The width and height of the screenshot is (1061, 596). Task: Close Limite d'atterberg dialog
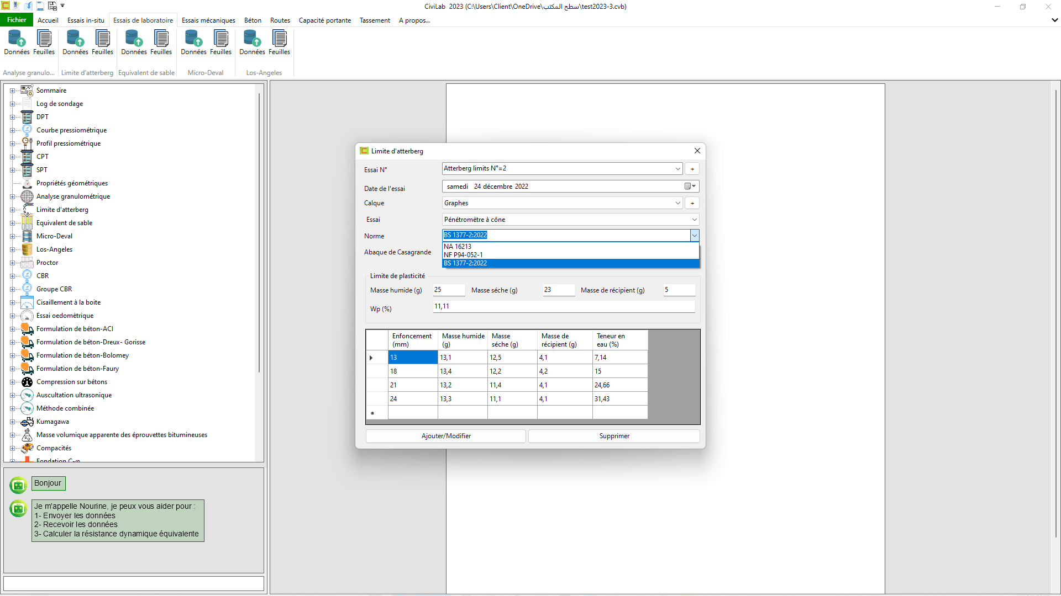point(697,151)
